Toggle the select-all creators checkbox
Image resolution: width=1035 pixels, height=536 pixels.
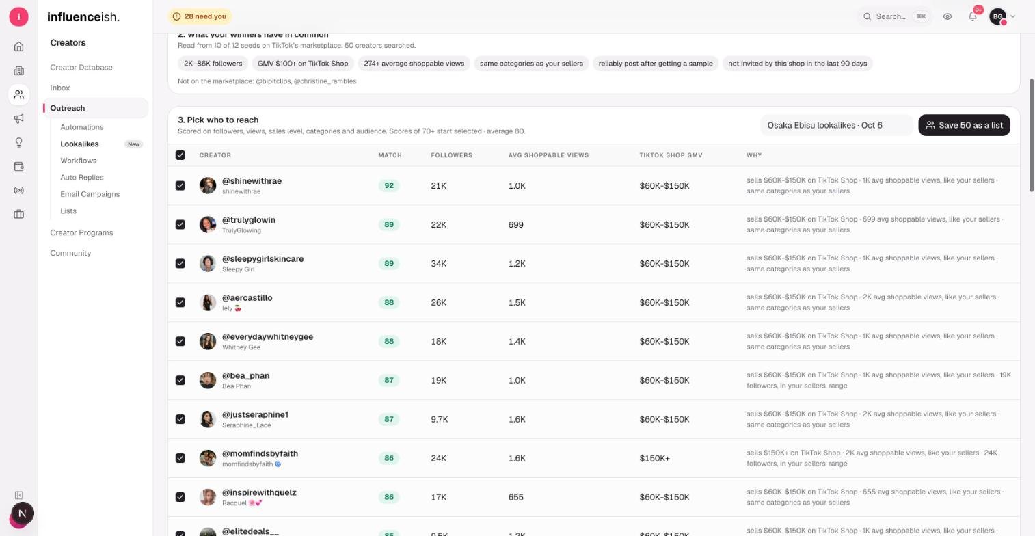click(180, 155)
